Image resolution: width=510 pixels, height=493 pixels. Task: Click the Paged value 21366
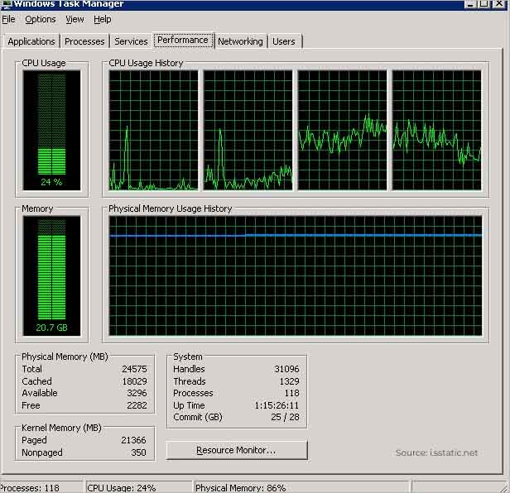tap(133, 440)
